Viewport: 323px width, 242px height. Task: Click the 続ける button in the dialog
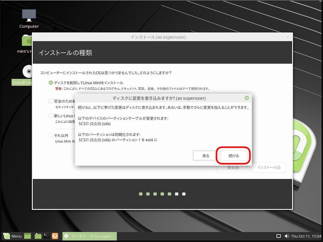click(x=233, y=156)
